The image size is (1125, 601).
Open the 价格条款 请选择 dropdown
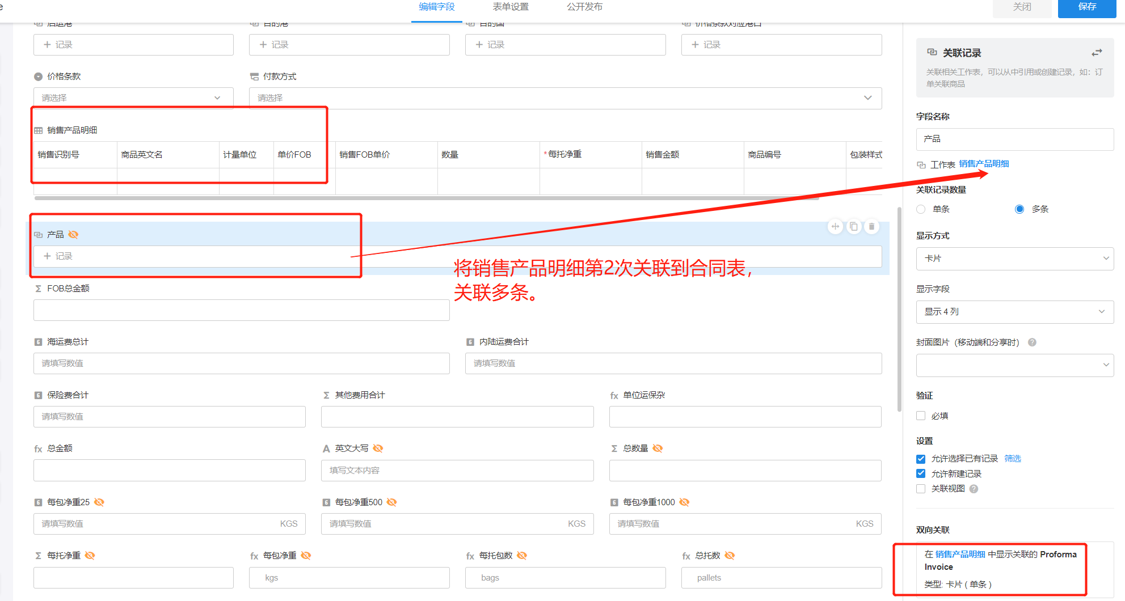click(133, 98)
